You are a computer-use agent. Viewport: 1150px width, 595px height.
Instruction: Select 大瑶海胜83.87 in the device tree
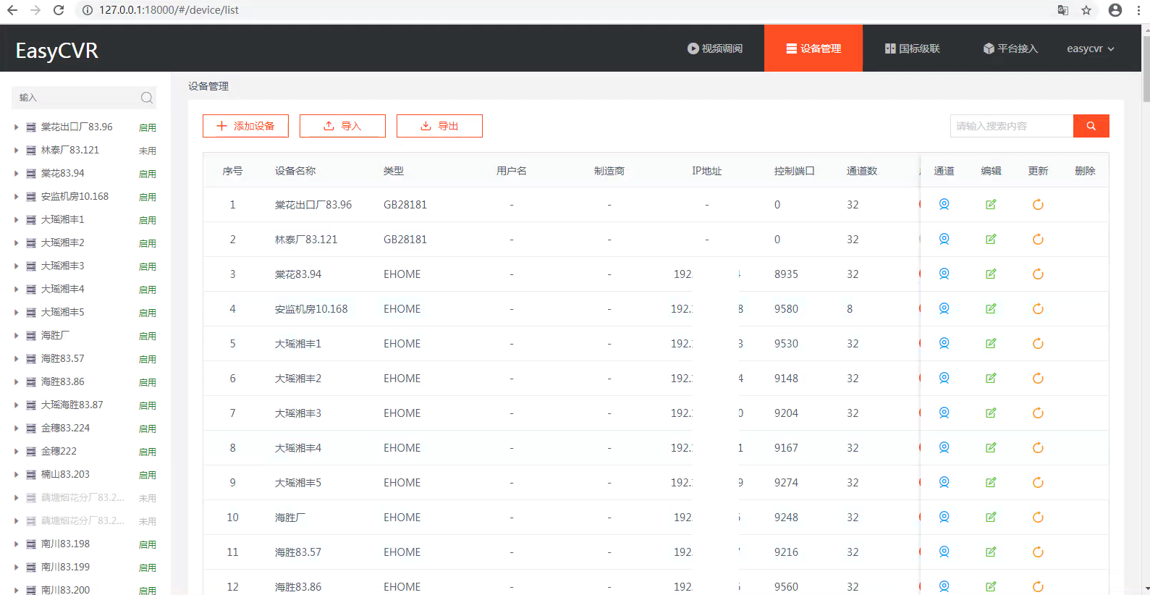[72, 405]
